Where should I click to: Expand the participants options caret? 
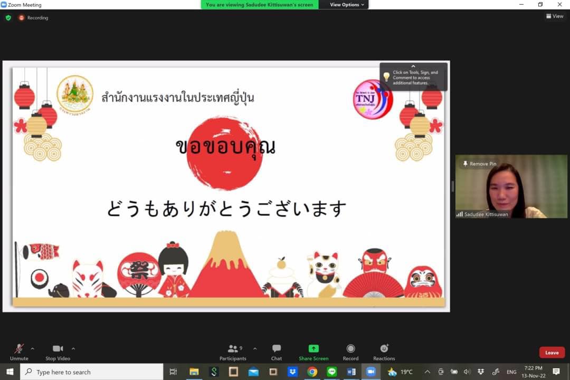pos(255,348)
